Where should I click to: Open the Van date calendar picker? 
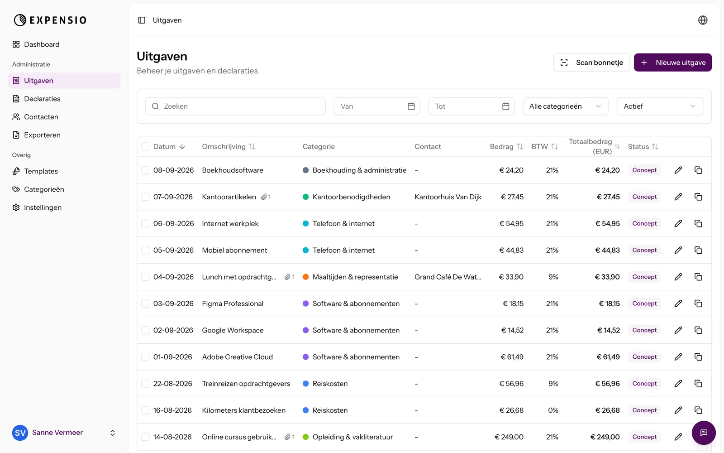click(411, 106)
